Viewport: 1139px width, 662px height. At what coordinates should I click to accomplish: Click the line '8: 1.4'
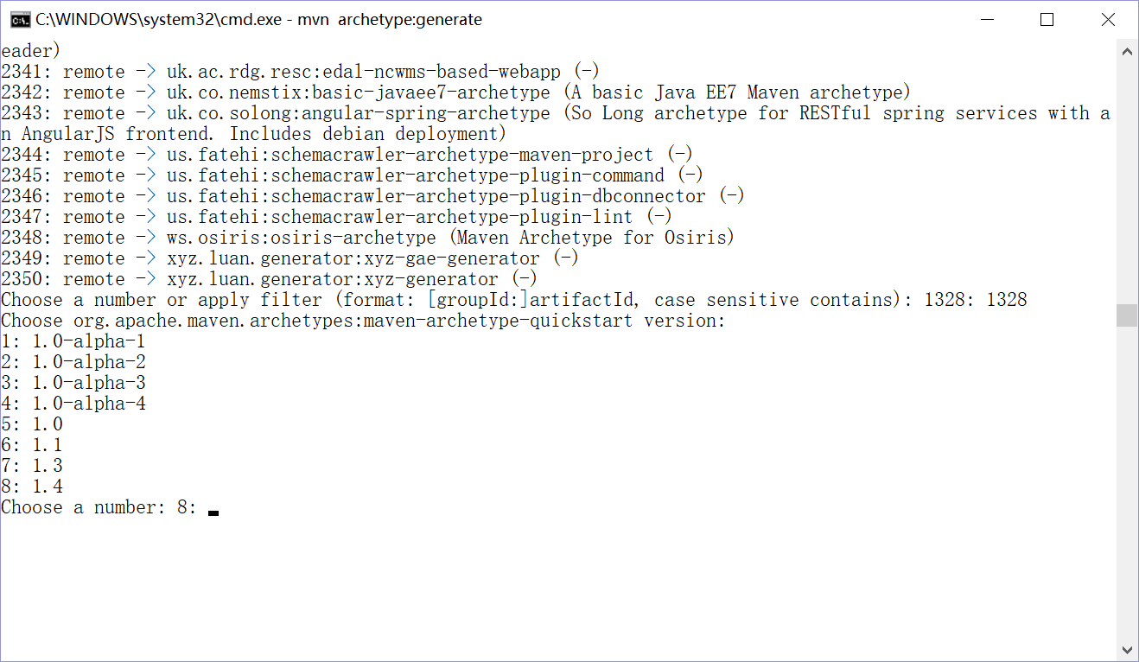[x=32, y=487]
